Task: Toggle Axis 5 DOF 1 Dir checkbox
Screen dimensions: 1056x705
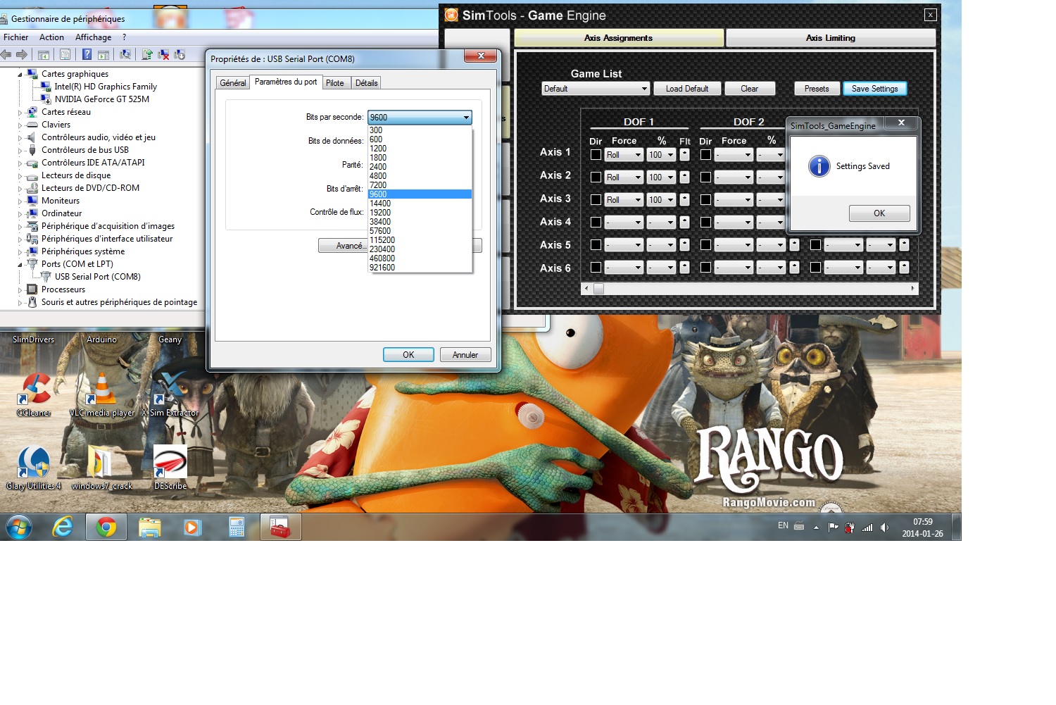Action: 596,244
